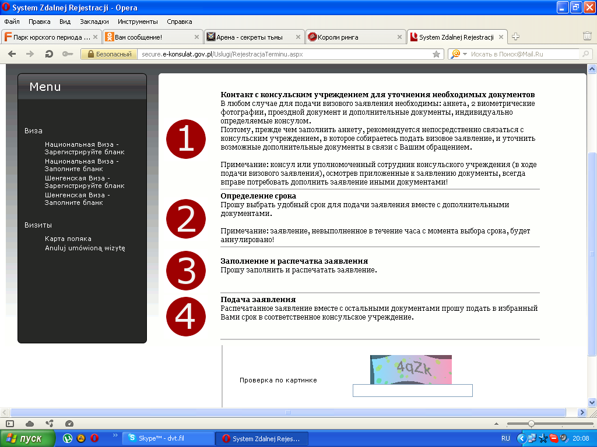Click horizontal scrollbar right arrow
597x447 pixels.
click(x=581, y=412)
